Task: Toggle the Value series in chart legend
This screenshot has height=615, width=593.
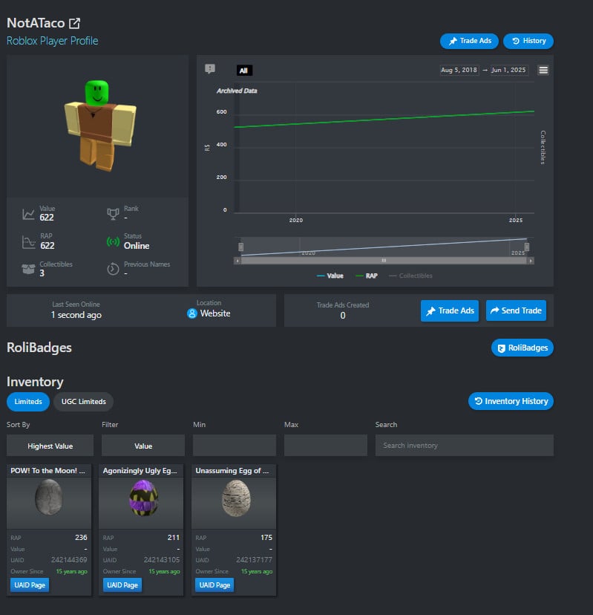Action: [x=330, y=276]
